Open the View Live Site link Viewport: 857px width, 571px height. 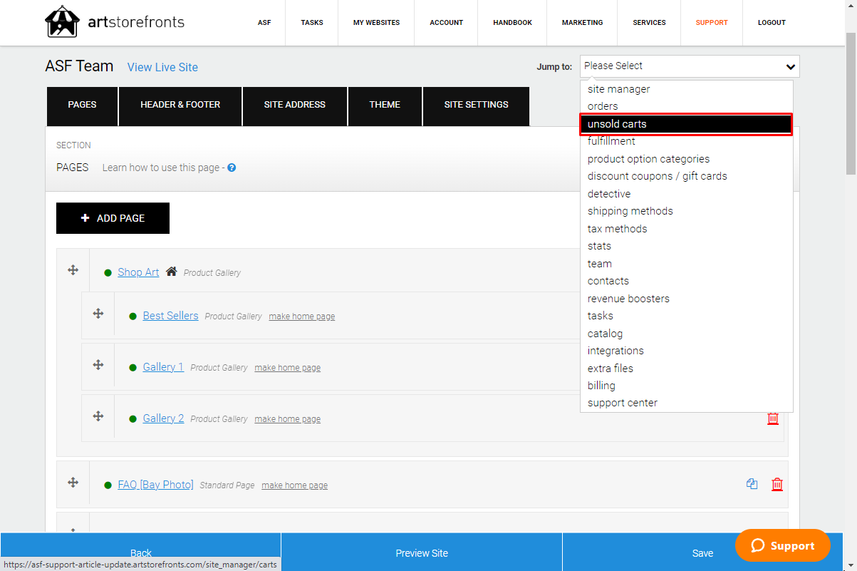click(162, 67)
